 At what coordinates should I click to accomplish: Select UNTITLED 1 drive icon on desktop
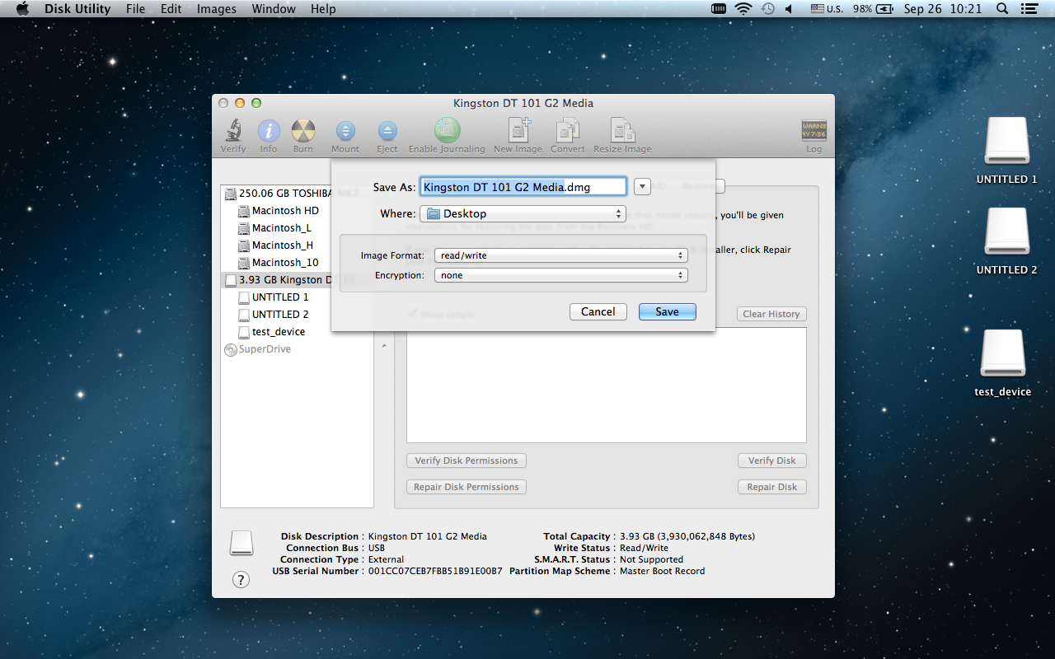point(1006,141)
